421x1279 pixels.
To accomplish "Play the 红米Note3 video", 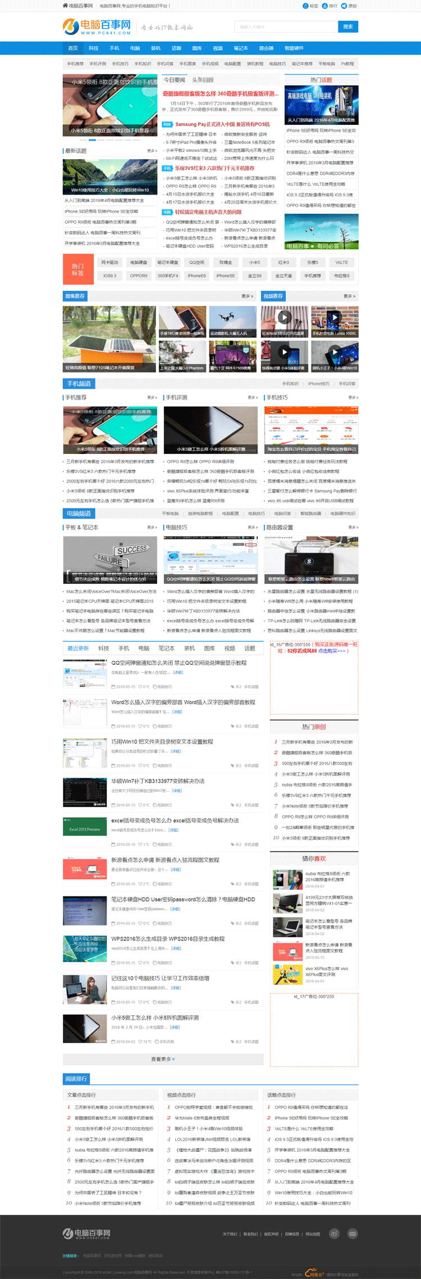I will [284, 317].
